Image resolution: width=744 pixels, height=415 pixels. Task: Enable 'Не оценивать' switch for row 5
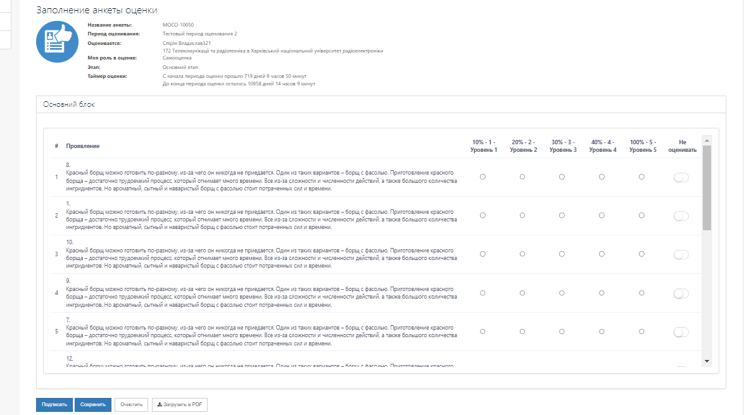681,332
